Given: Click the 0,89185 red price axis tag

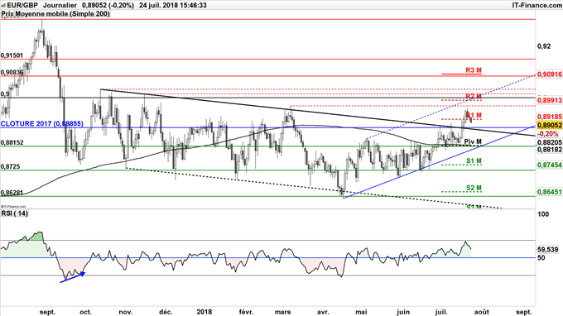Looking at the screenshot, I should [550, 117].
